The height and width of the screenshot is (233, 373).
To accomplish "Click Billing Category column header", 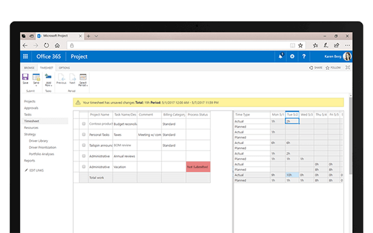I will tap(174, 114).
